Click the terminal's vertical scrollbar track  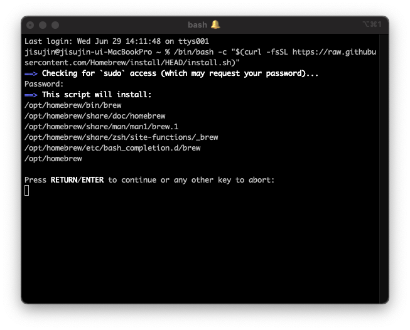384,169
